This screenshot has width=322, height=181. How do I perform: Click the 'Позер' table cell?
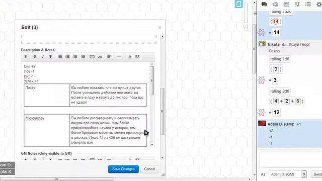pos(47,95)
